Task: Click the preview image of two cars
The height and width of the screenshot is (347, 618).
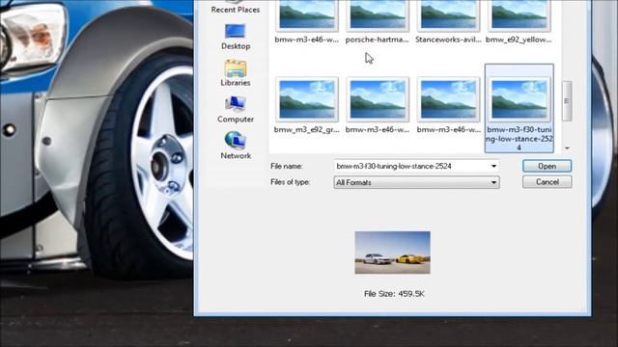Action: [393, 253]
